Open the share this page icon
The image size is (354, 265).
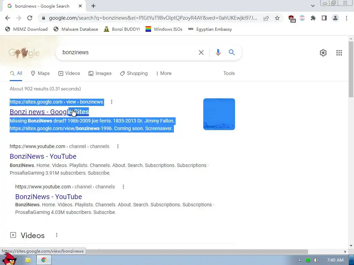click(x=266, y=18)
